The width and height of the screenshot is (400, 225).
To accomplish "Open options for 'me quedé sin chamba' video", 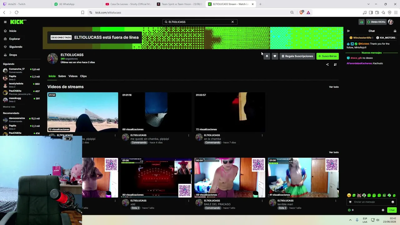I will click(x=188, y=135).
